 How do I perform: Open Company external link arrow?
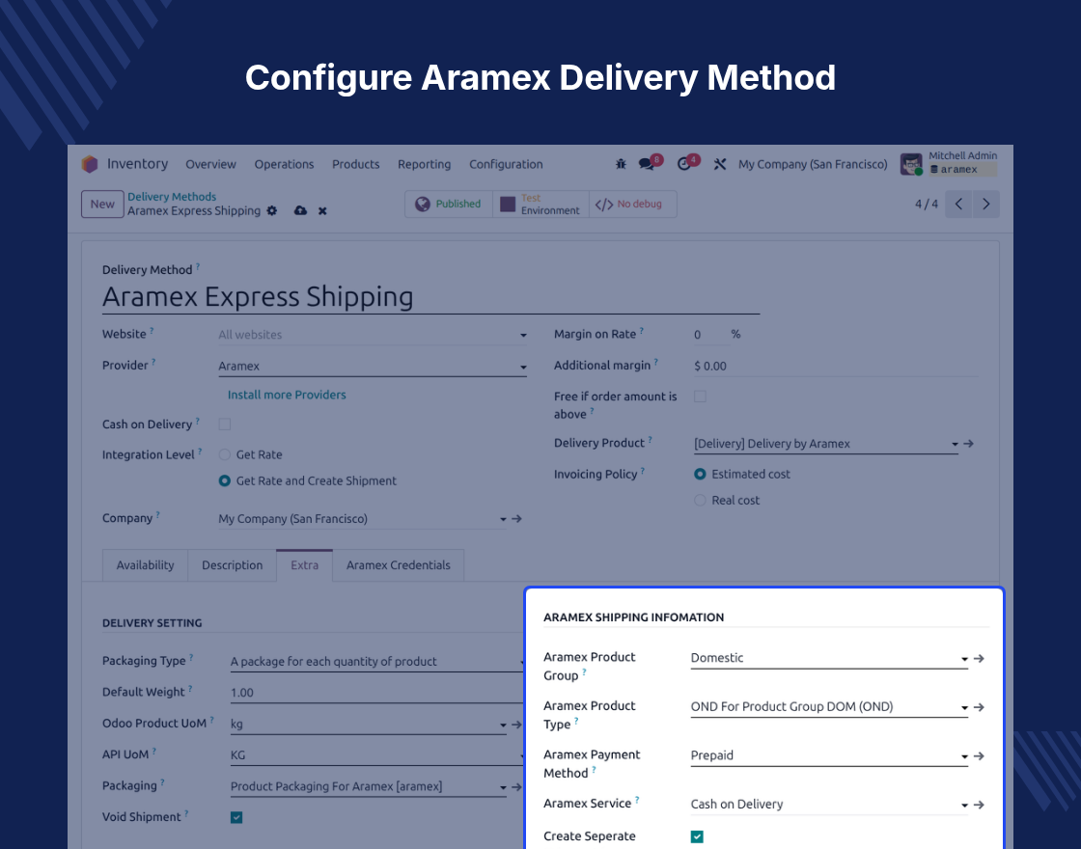coord(516,519)
